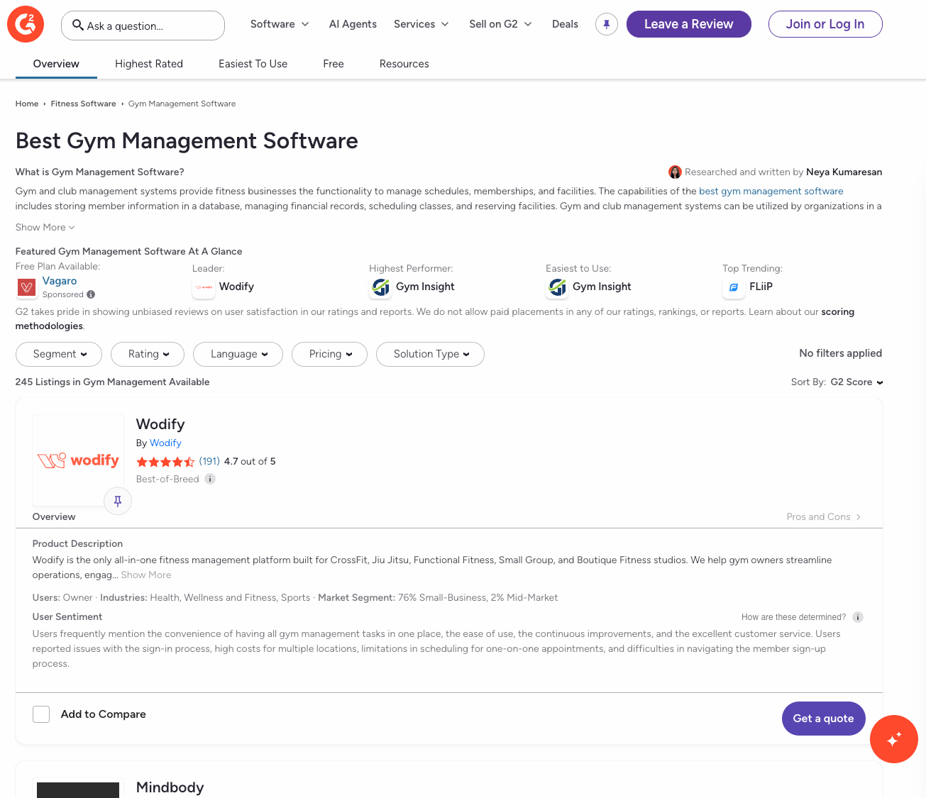
Task: Open the By Wodify vendor link
Action: tap(165, 443)
